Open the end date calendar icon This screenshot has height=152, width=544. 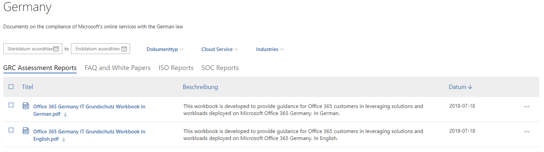(x=124, y=49)
